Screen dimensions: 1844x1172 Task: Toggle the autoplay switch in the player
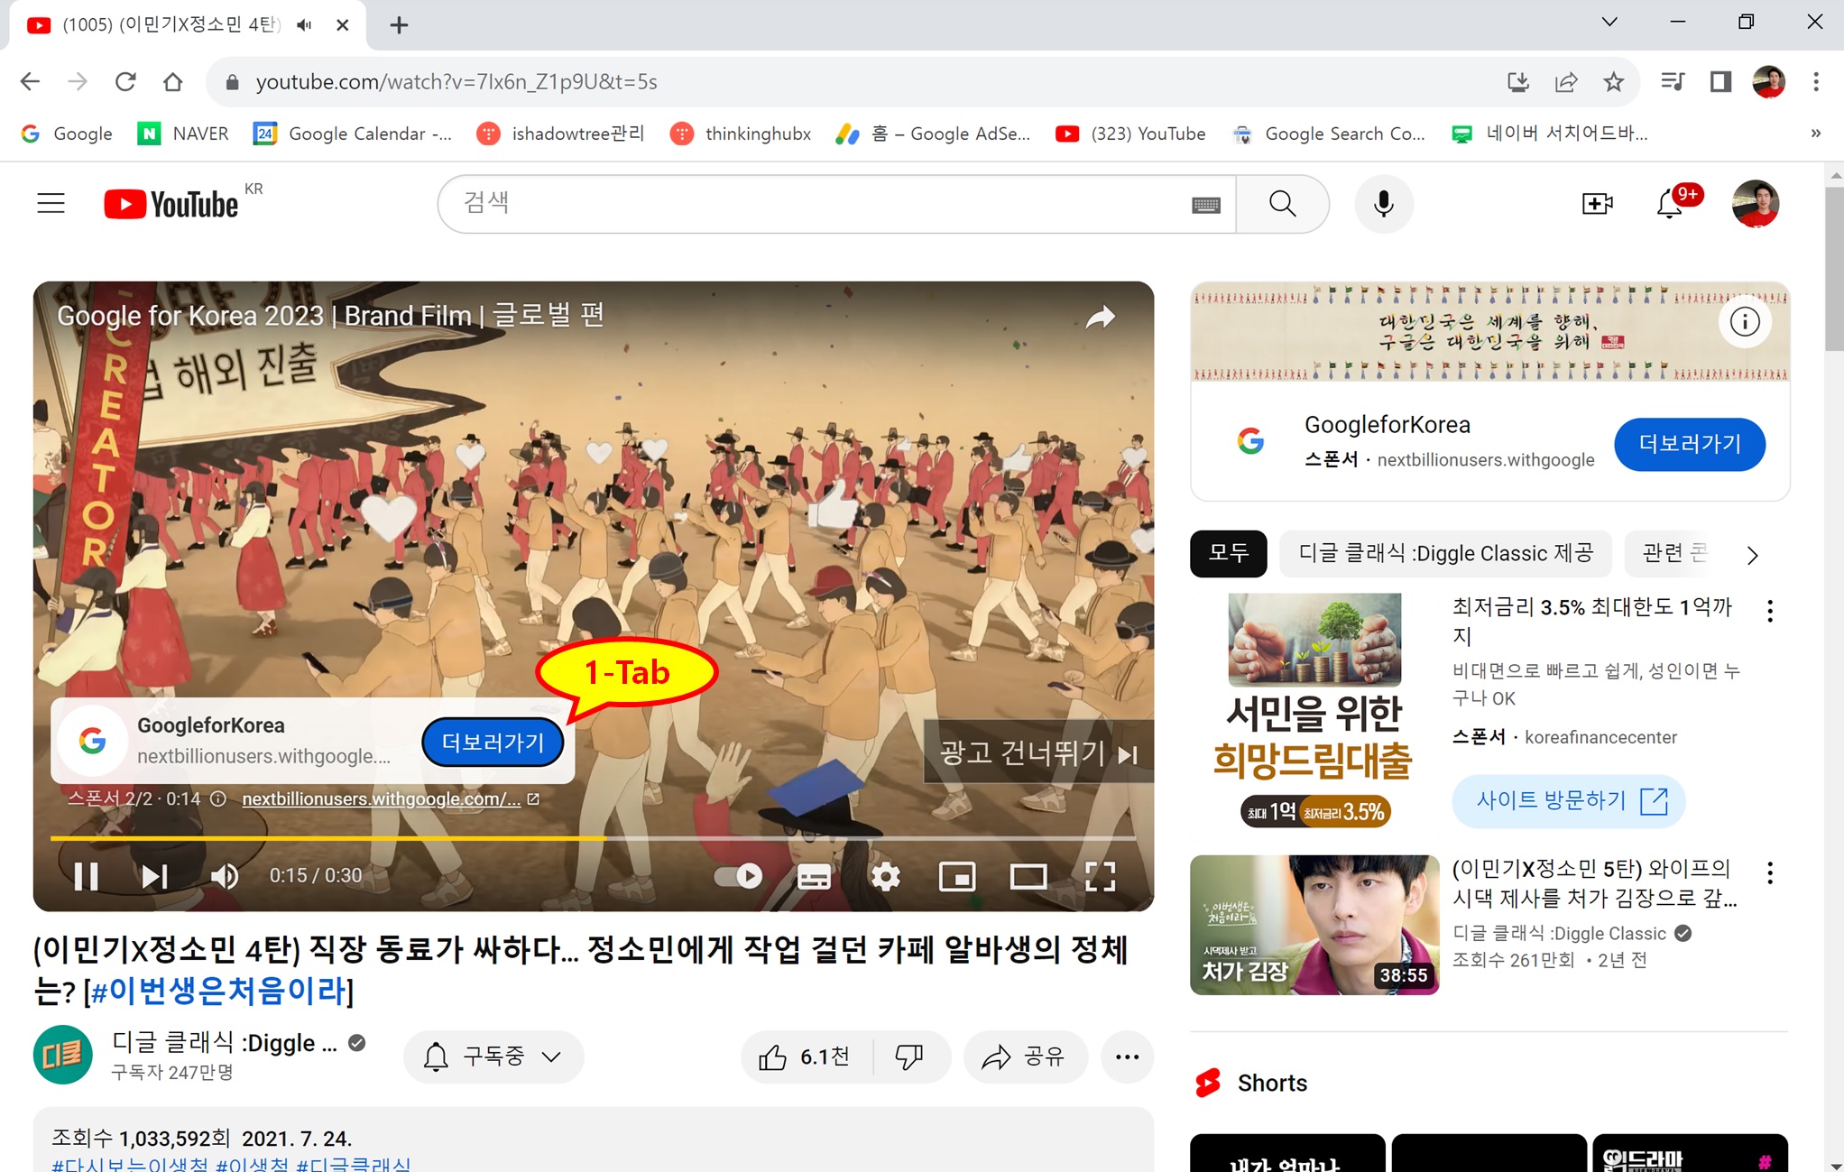738,876
